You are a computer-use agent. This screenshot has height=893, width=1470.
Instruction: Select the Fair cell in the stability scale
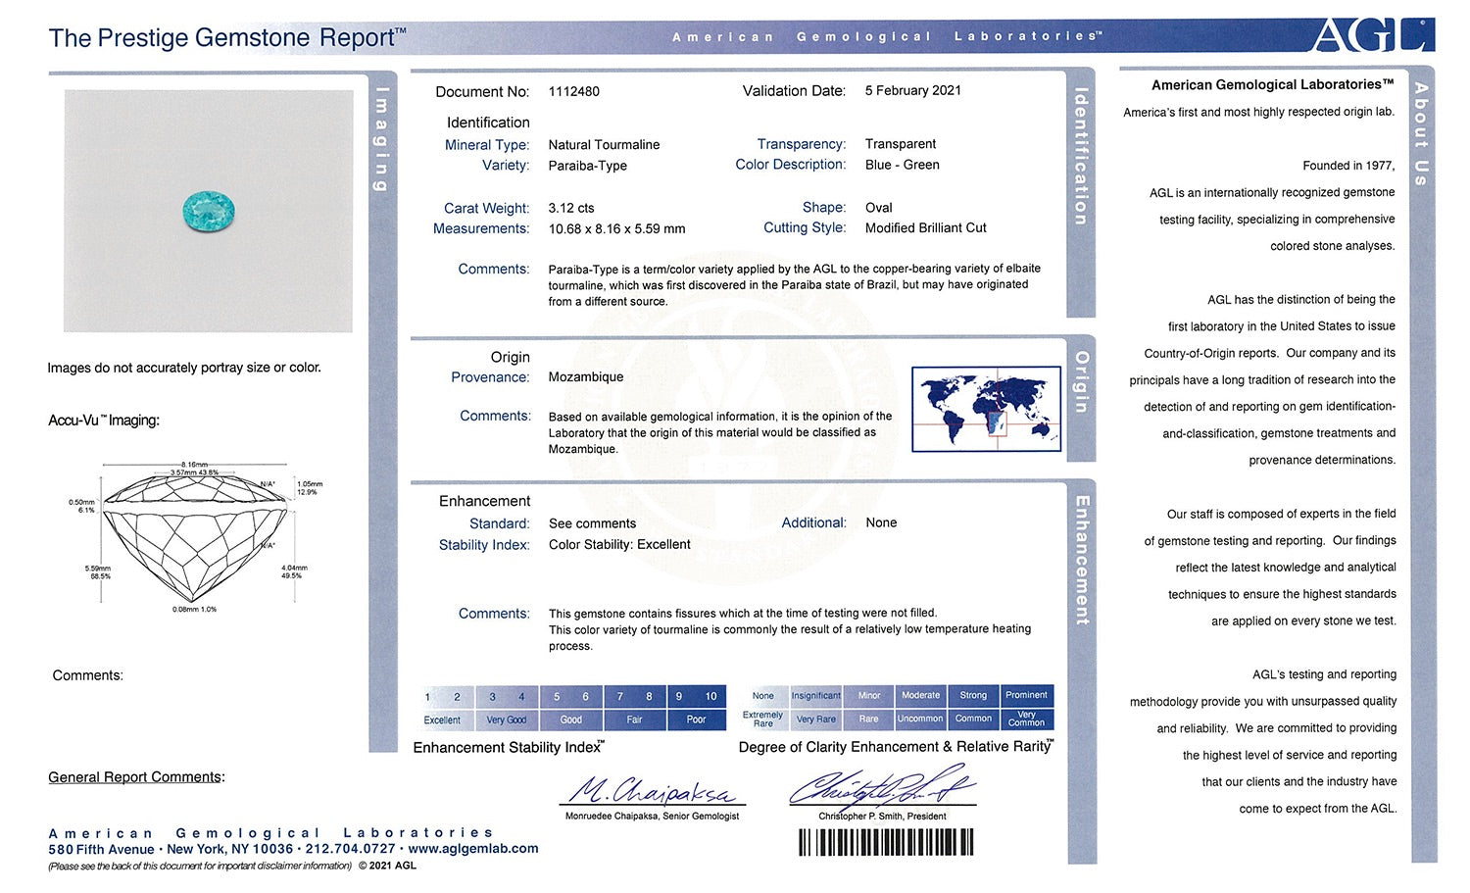tap(634, 719)
